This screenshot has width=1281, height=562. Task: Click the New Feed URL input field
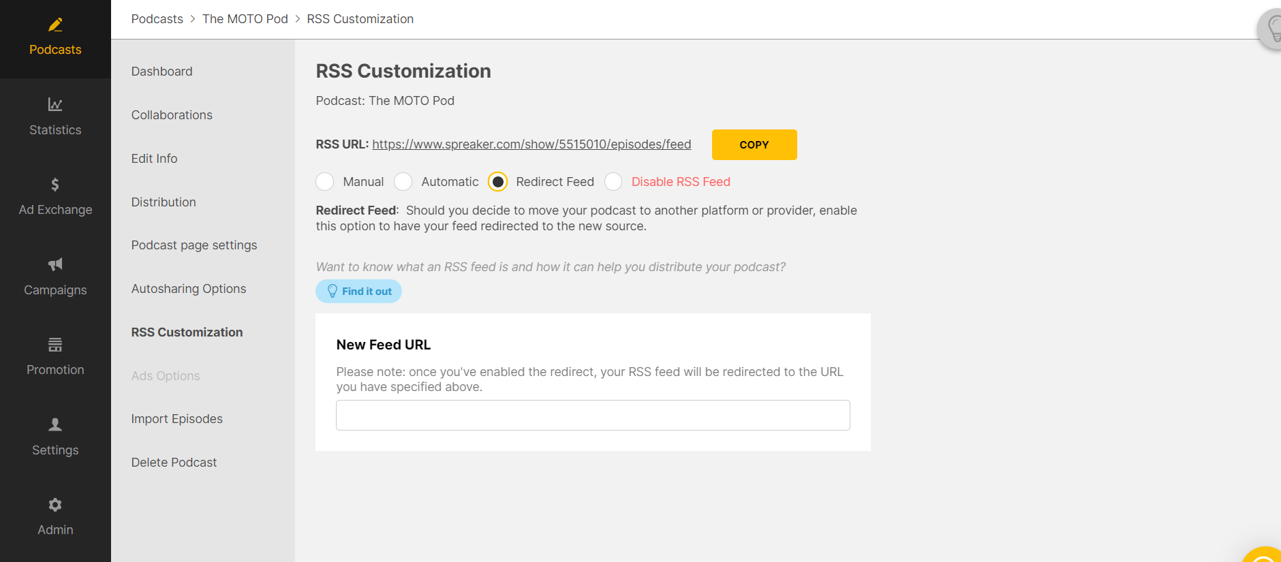pos(593,416)
